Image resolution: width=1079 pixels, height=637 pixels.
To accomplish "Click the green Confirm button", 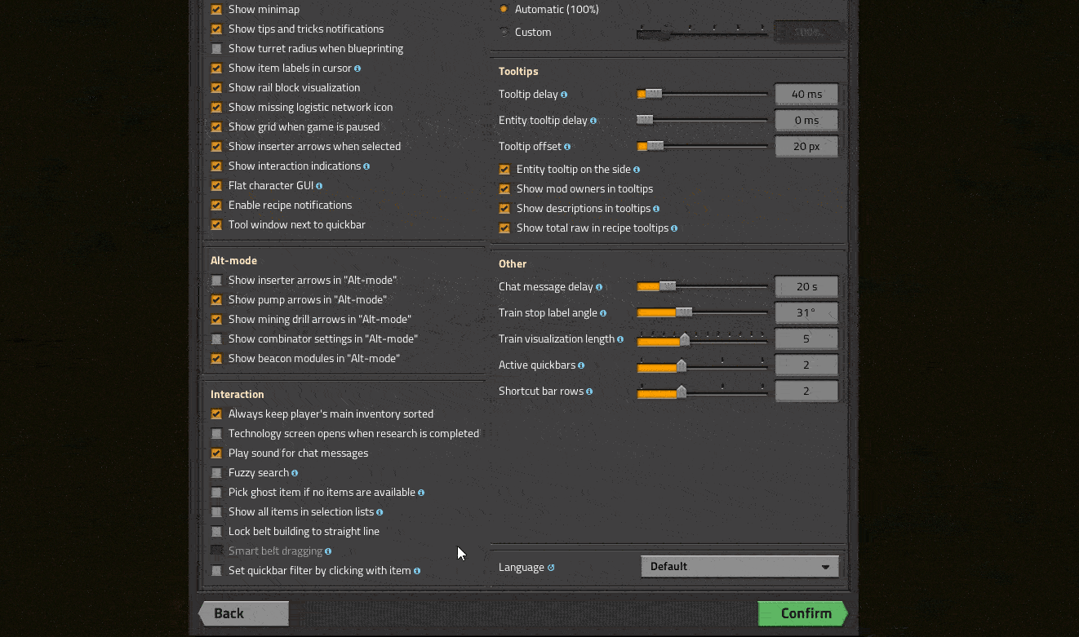I will (x=803, y=613).
